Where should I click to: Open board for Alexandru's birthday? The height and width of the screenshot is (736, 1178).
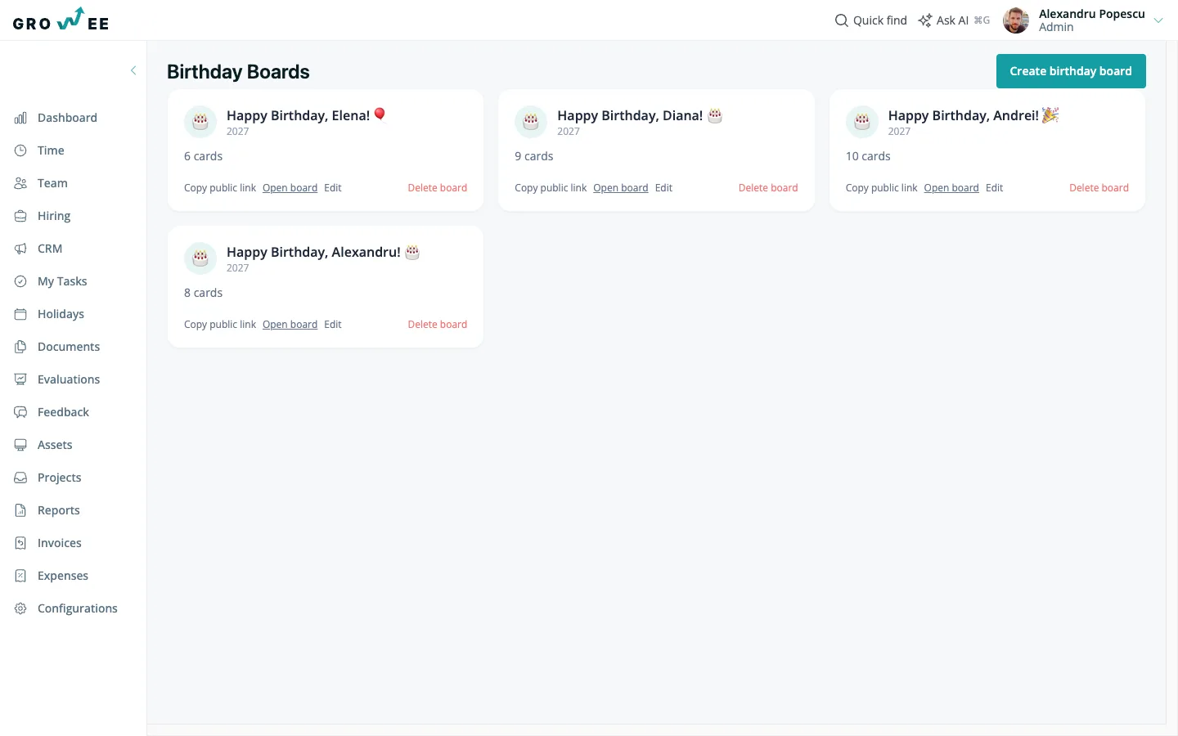coord(290,325)
